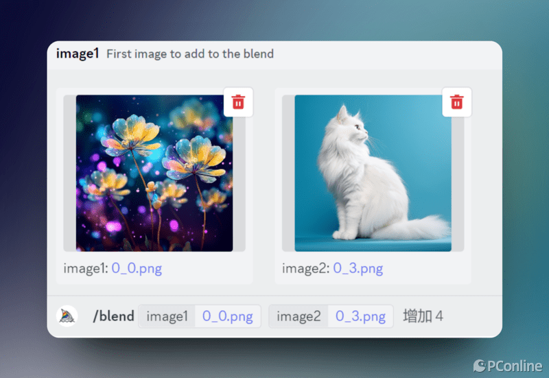The width and height of the screenshot is (549, 378).
Task: Open the white cat image thumbnail
Action: (x=373, y=174)
